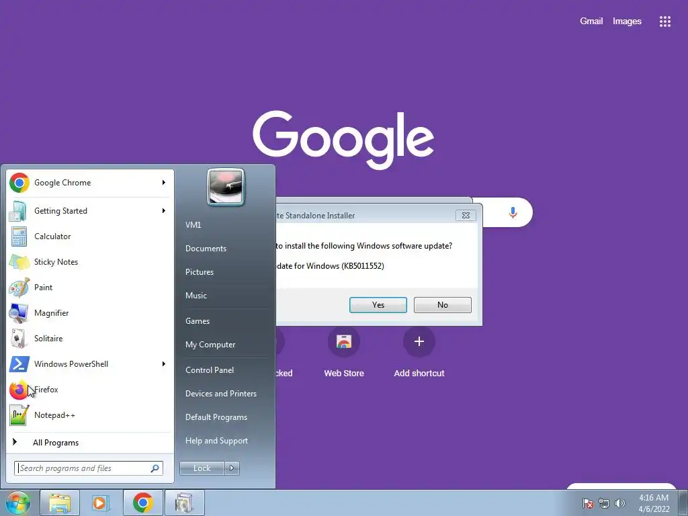The height and width of the screenshot is (516, 688).
Task: Open Music from the Start menu
Action: pyautogui.click(x=196, y=296)
